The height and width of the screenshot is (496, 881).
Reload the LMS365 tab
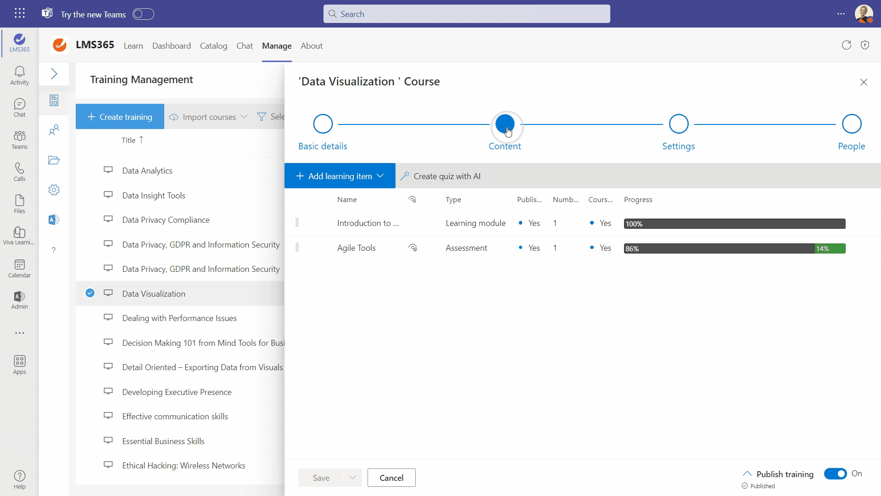(847, 45)
